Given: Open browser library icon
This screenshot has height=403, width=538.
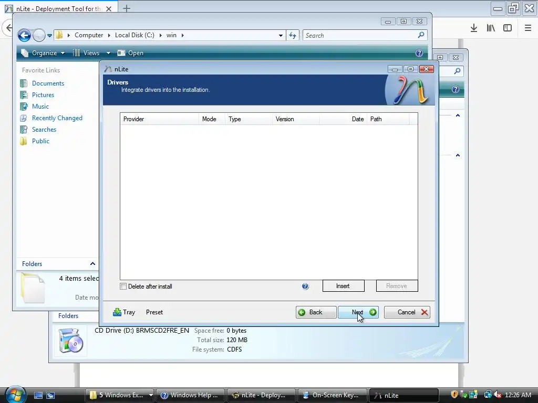Looking at the screenshot, I should pos(491,28).
